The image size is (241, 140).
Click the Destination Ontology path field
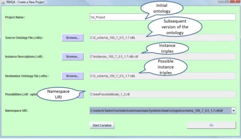pos(163,76)
